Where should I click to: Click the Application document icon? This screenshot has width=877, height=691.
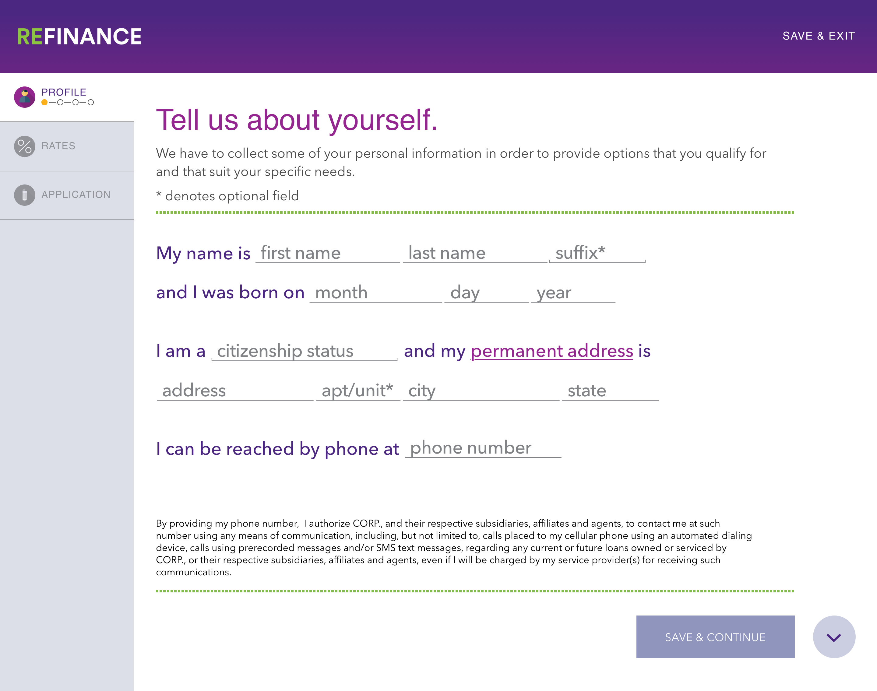[x=25, y=195]
